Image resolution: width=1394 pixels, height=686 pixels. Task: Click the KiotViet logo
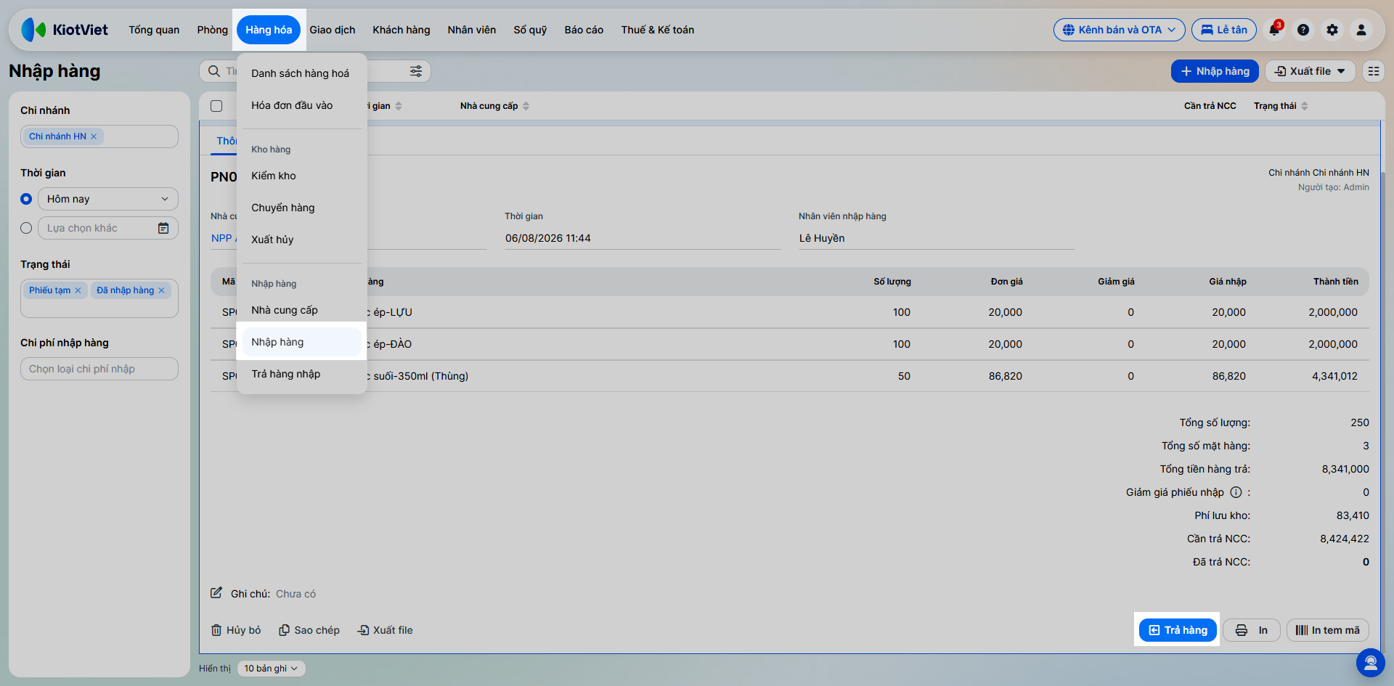(x=65, y=30)
